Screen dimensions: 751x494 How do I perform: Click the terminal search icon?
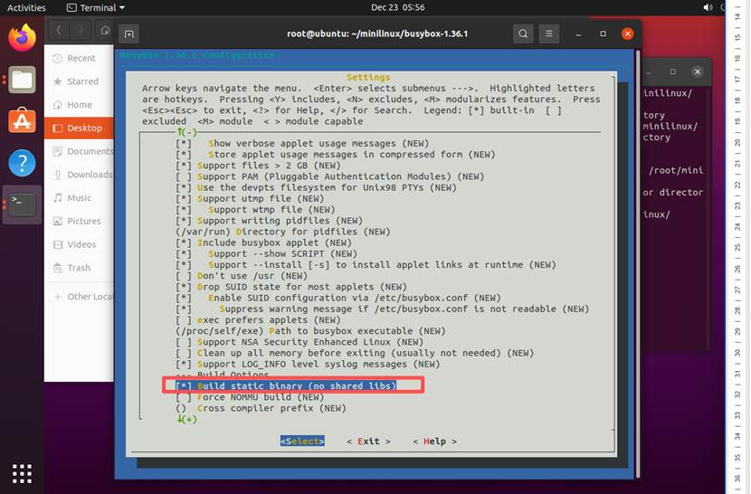523,33
